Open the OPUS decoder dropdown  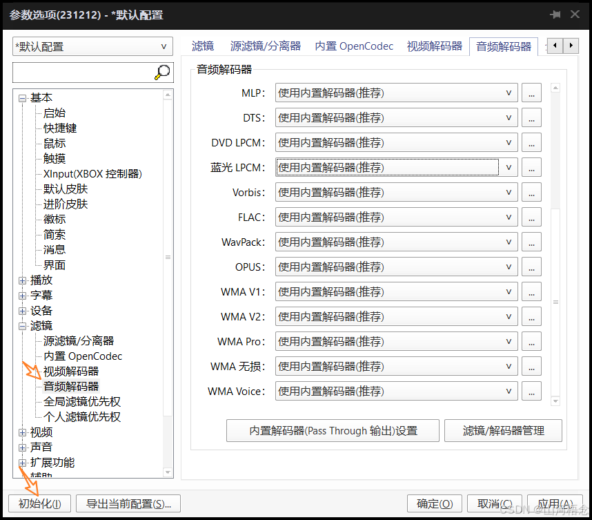point(397,267)
